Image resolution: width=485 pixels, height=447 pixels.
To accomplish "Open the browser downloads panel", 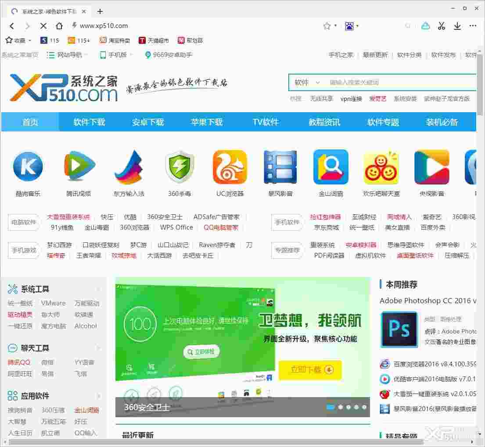I will click(457, 26).
